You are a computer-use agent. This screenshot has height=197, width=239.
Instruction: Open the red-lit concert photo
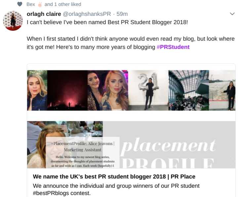point(67,90)
